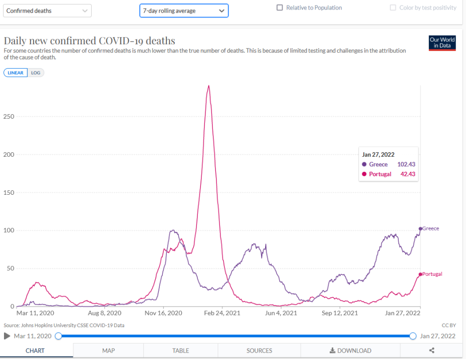Click the share icon tab
The image size is (466, 359).
(x=432, y=350)
